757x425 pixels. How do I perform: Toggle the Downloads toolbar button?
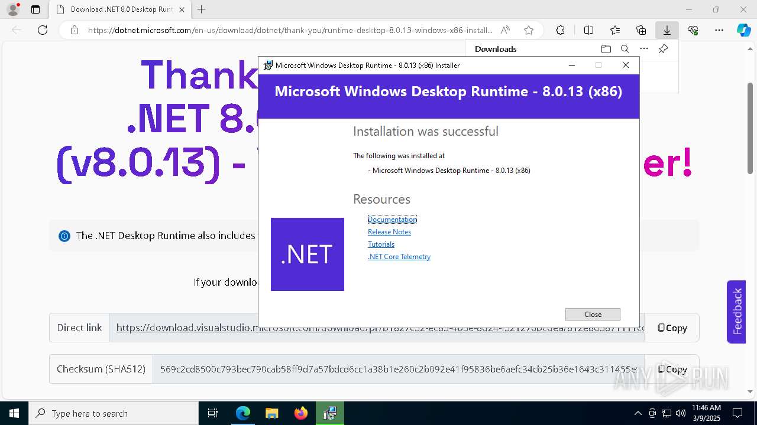[x=667, y=30]
